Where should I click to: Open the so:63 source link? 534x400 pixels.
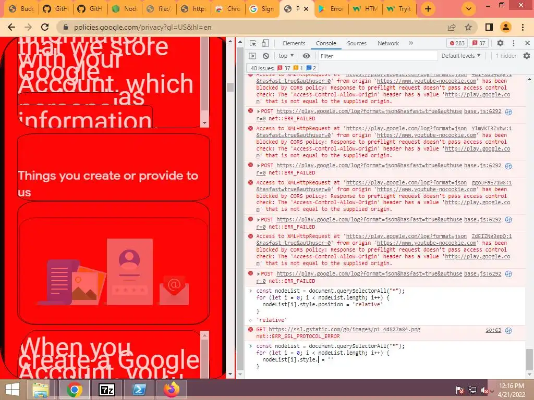493,330
